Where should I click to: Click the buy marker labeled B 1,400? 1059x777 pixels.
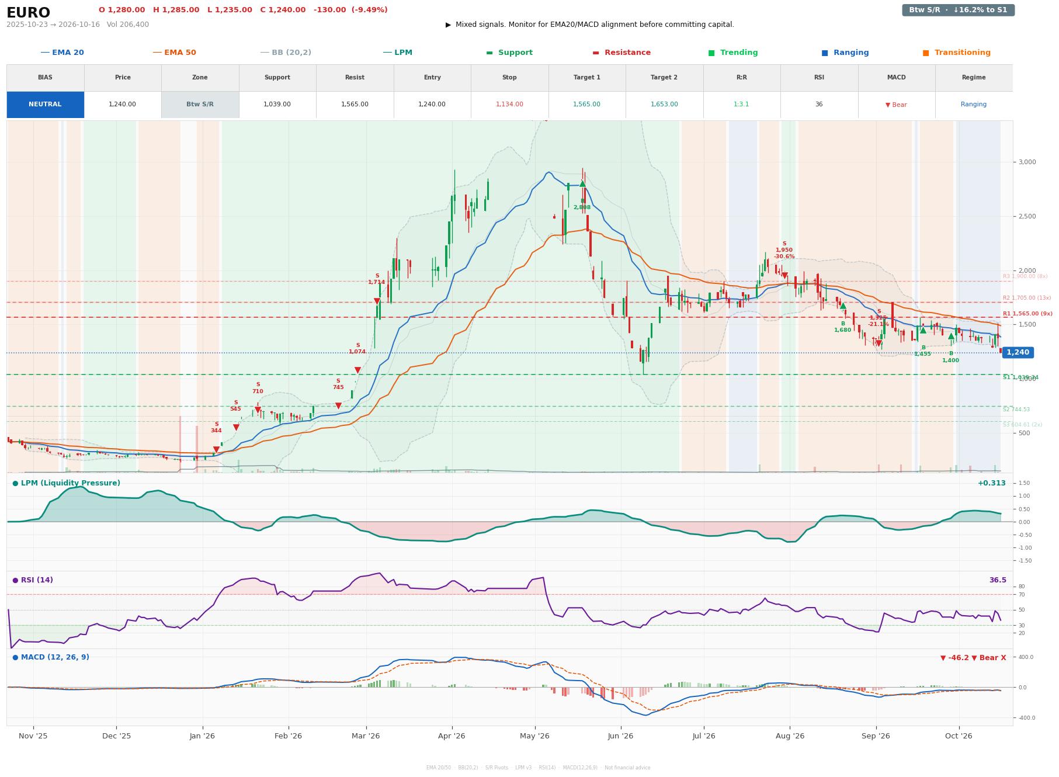[951, 336]
